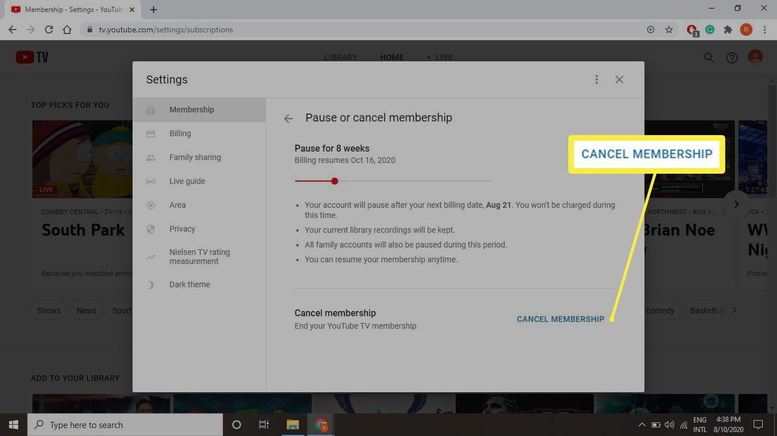Close the Settings dialog with X
Image resolution: width=777 pixels, height=436 pixels.
coord(619,79)
